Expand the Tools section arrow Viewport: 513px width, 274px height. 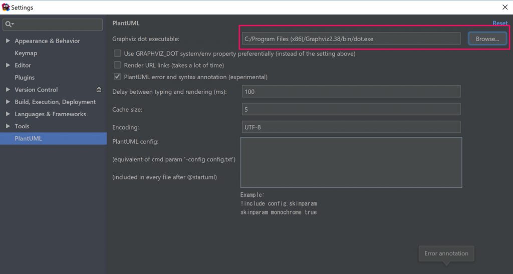click(x=8, y=126)
